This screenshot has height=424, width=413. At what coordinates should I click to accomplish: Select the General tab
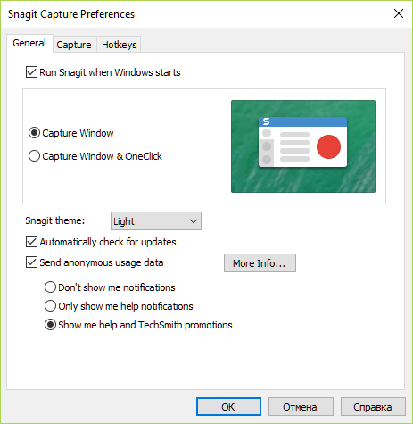point(29,43)
